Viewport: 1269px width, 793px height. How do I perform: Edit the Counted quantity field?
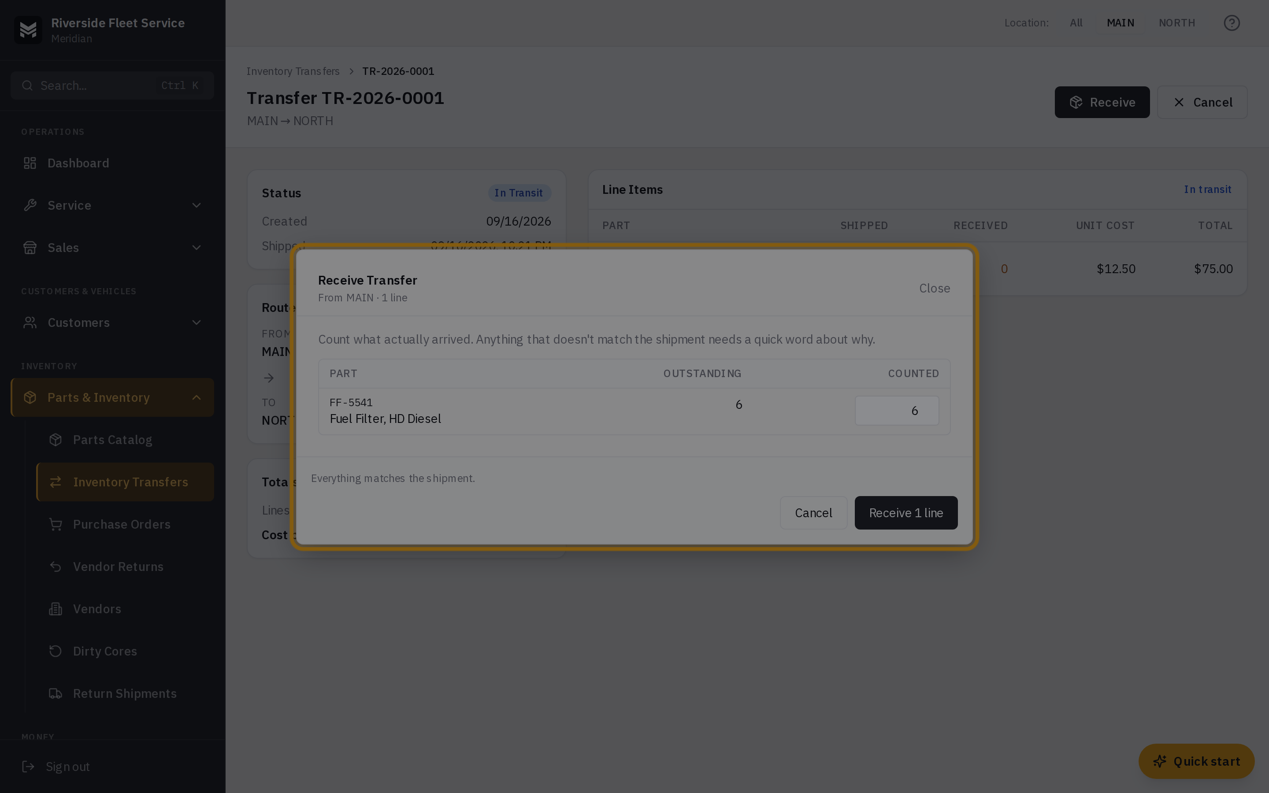click(x=897, y=411)
